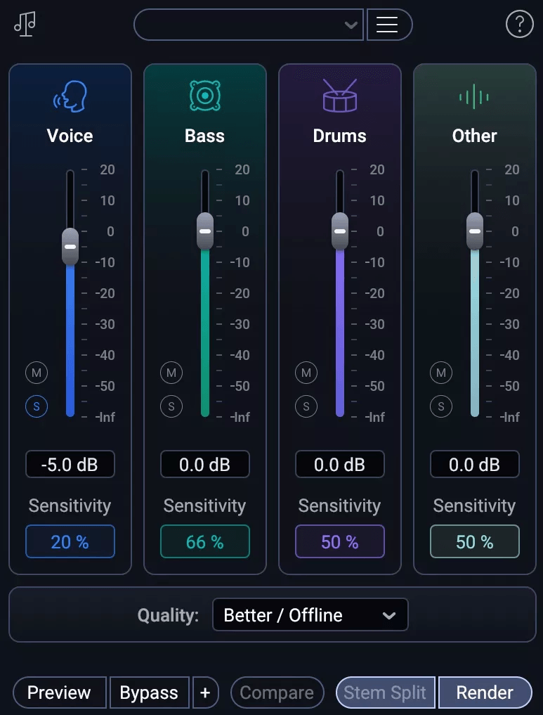This screenshot has width=543, height=715.
Task: Click the Music Rebalance logo icon
Action: click(25, 24)
